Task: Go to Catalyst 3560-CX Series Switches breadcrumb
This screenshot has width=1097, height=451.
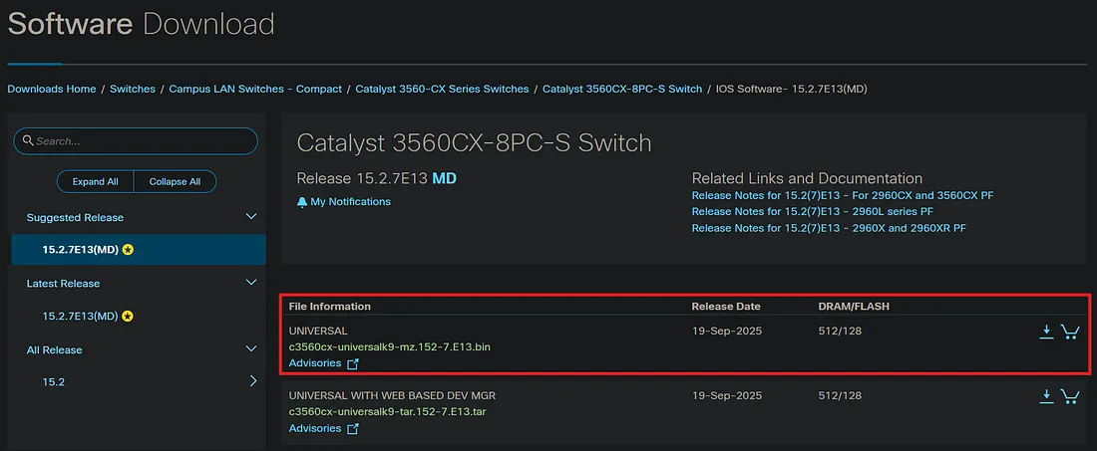Action: coord(442,89)
